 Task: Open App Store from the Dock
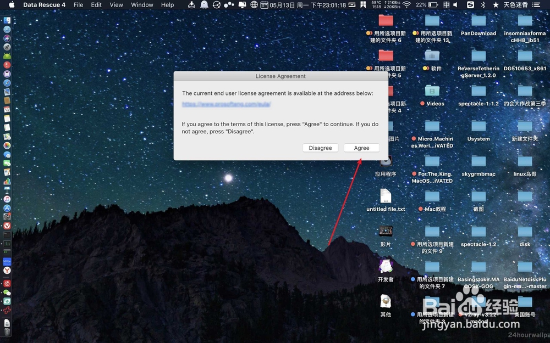pos(7,208)
